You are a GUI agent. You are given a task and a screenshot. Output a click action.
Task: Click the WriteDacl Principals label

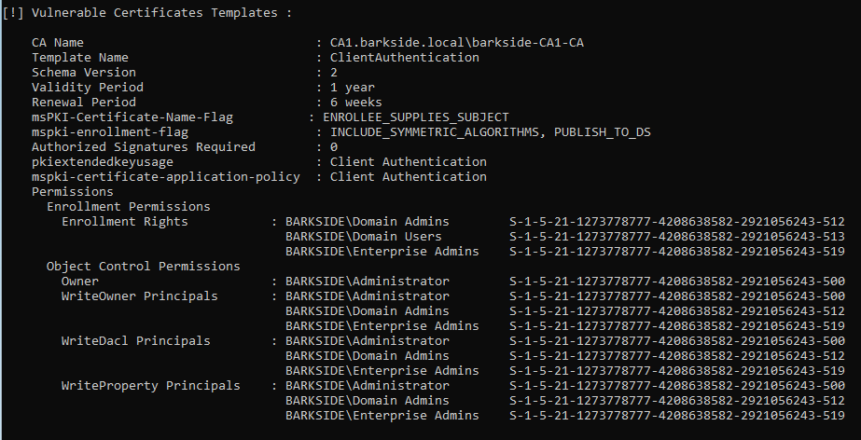tap(135, 340)
